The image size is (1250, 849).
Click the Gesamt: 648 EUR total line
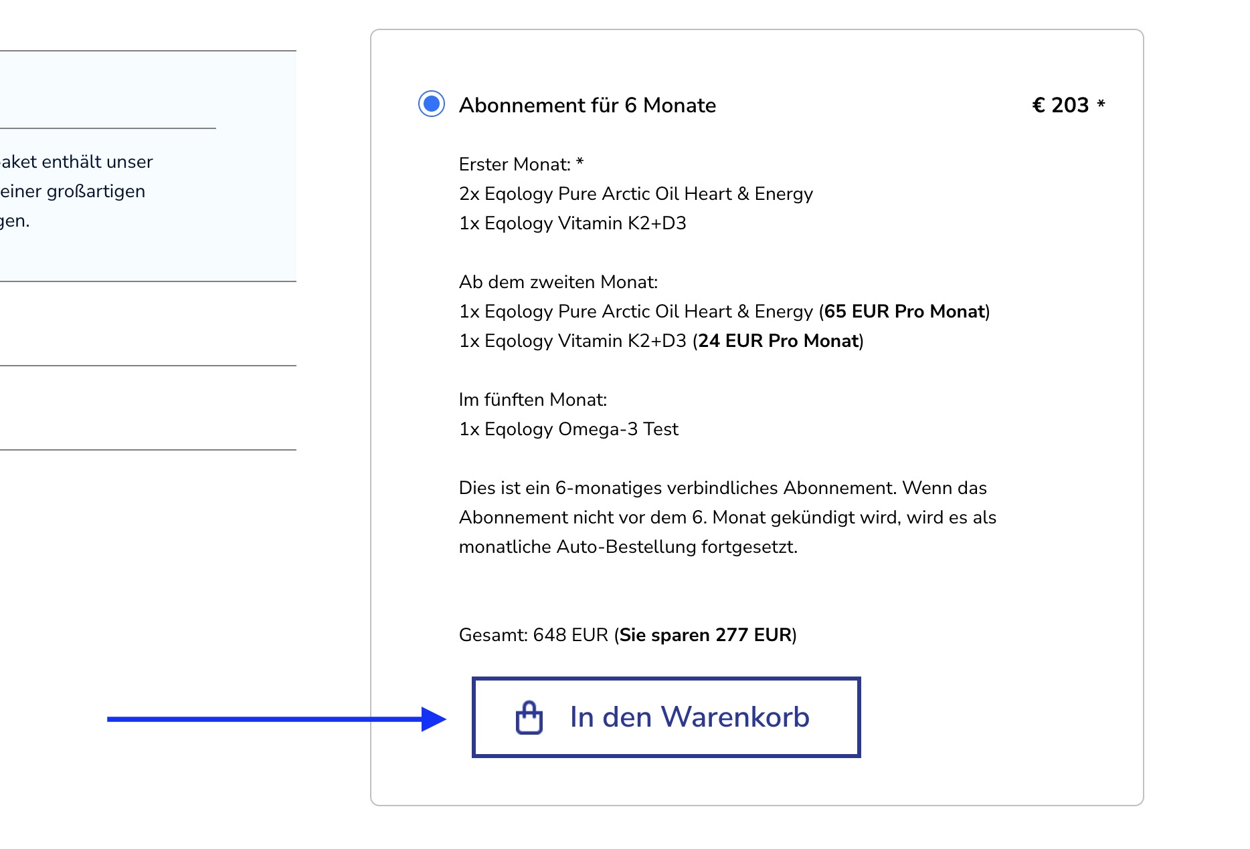pyautogui.click(x=628, y=635)
